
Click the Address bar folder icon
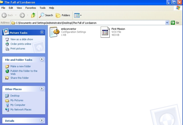[13, 23]
